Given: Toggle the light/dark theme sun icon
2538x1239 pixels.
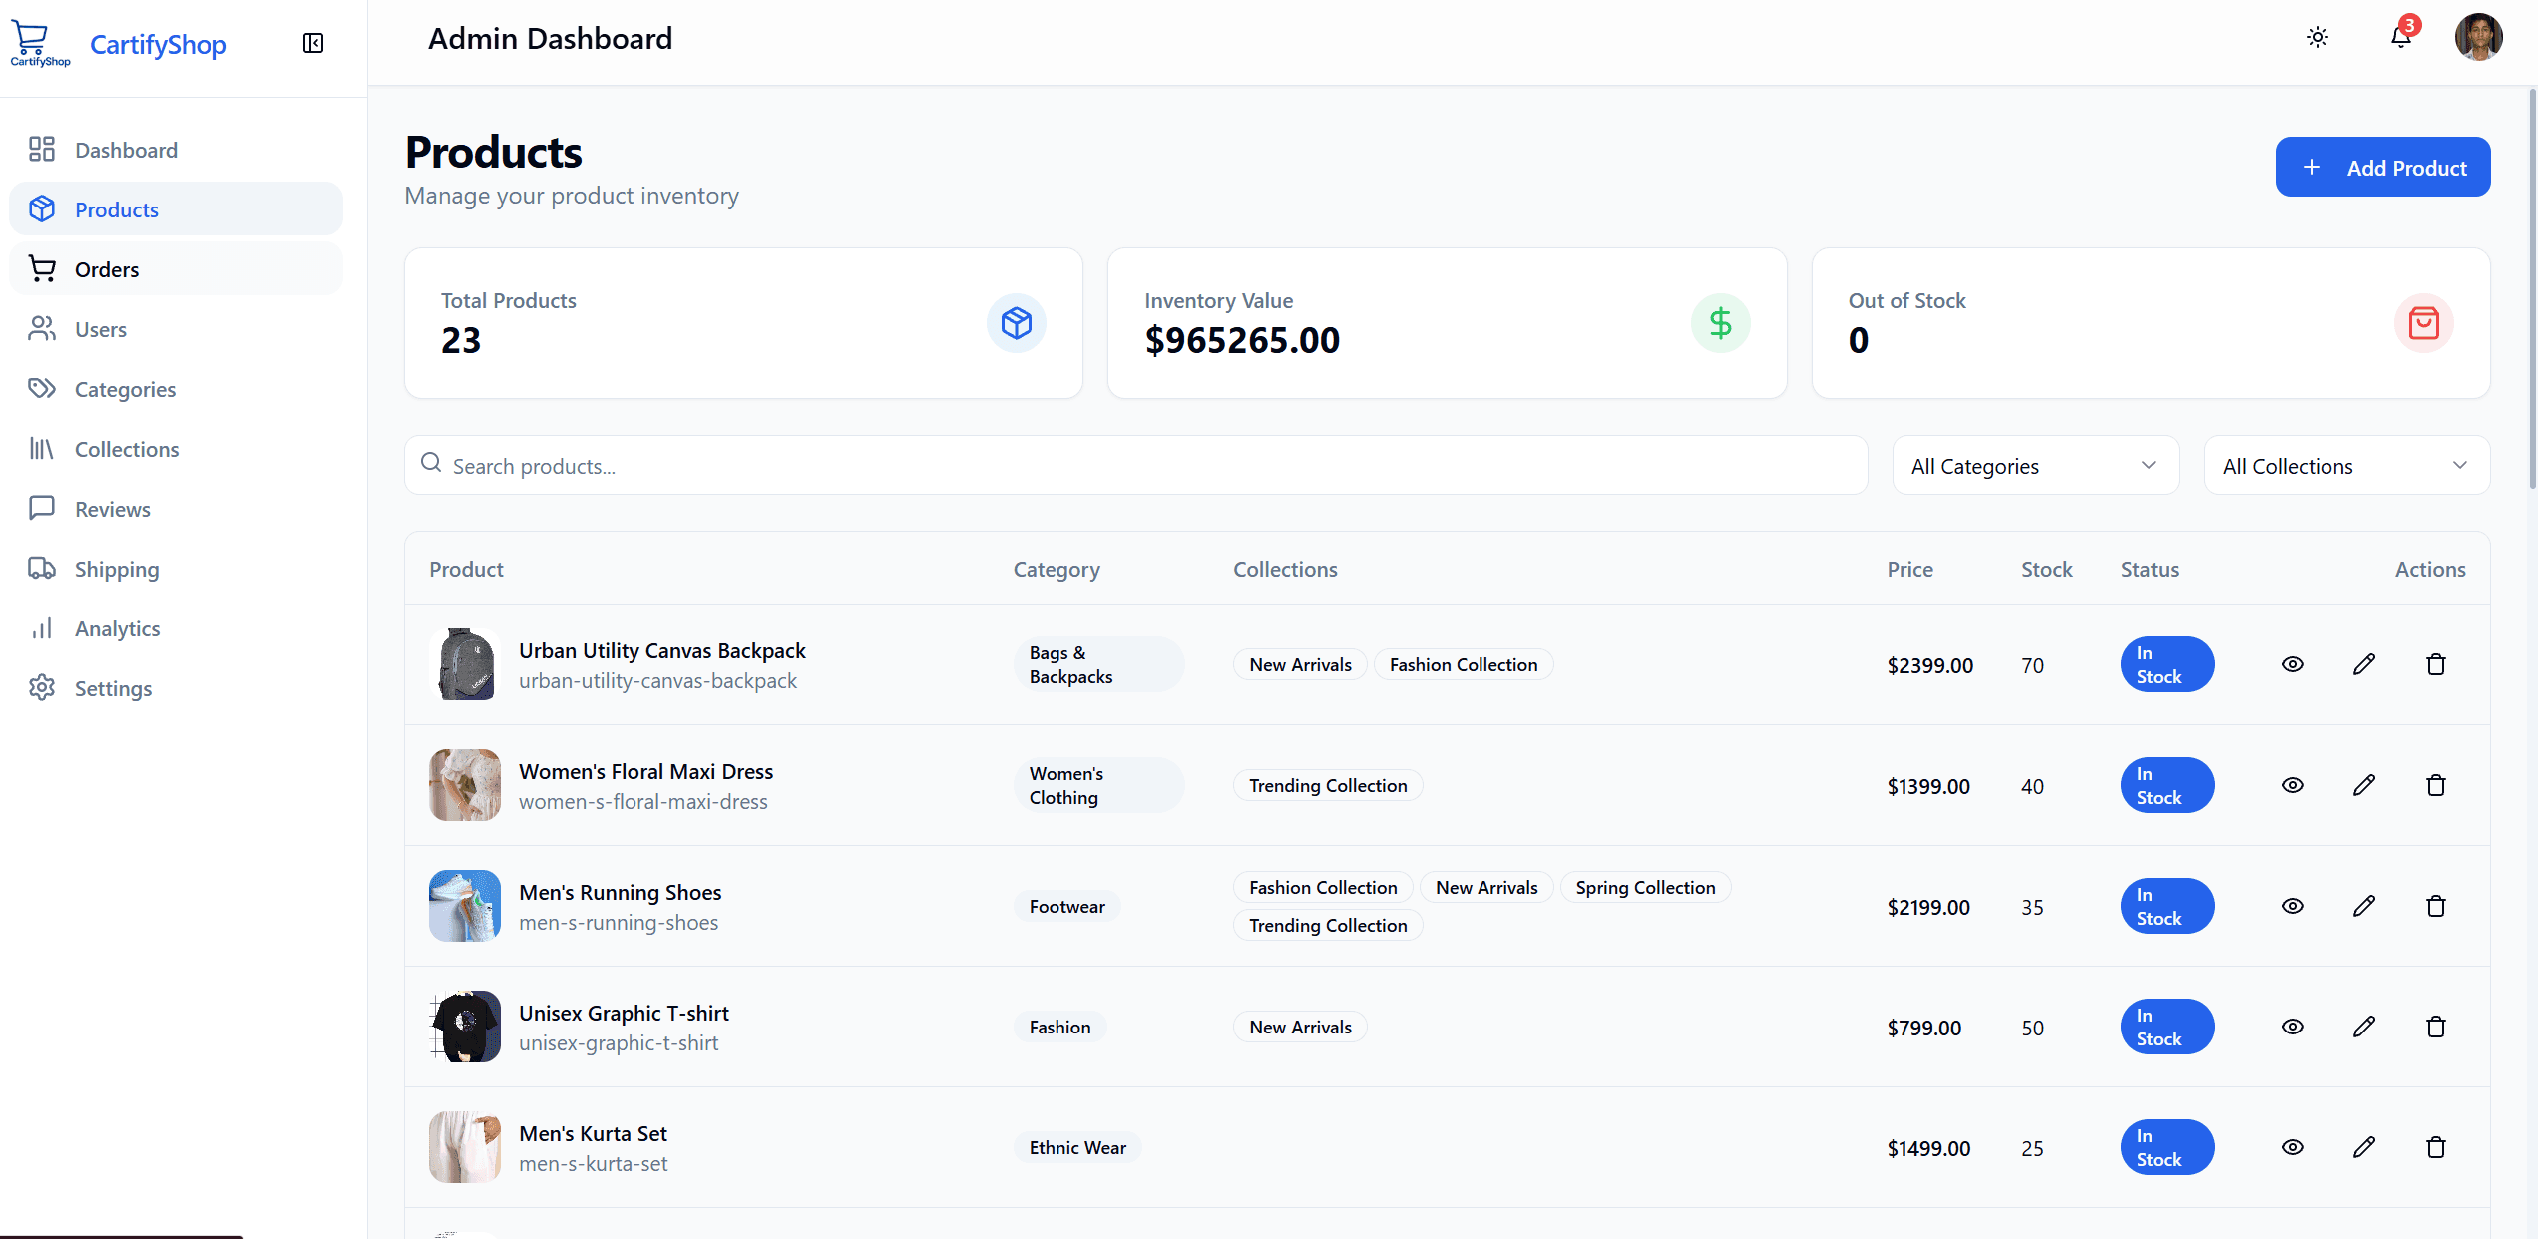Looking at the screenshot, I should coord(2318,38).
